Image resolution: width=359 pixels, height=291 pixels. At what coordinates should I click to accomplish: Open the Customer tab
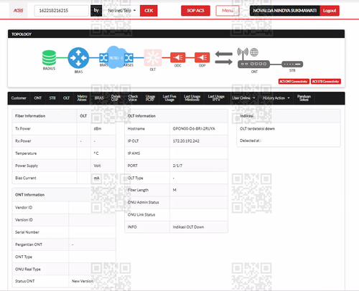click(19, 98)
